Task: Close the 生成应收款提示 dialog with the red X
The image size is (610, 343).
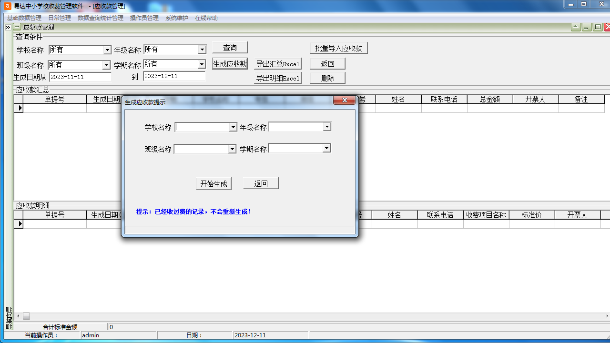Action: click(344, 101)
